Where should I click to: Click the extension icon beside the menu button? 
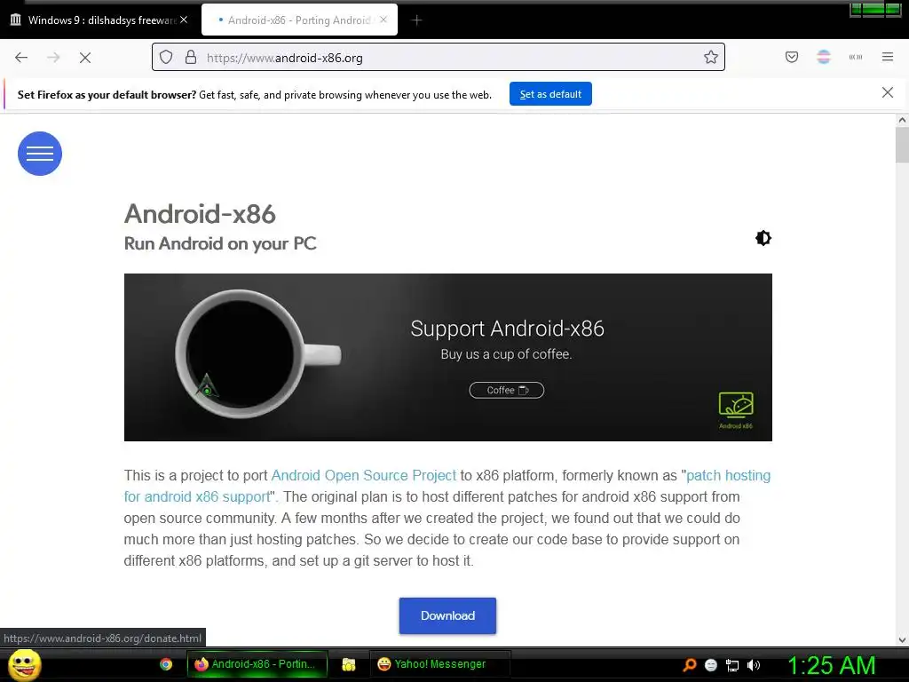[856, 57]
